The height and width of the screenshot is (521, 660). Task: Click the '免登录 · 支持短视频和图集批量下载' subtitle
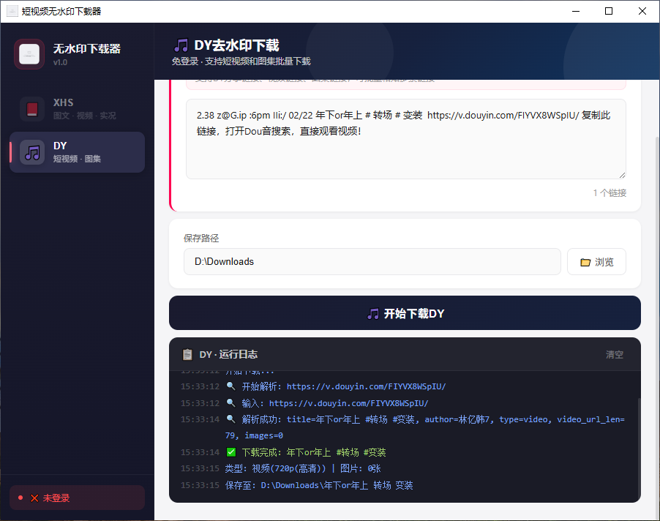[x=241, y=61]
